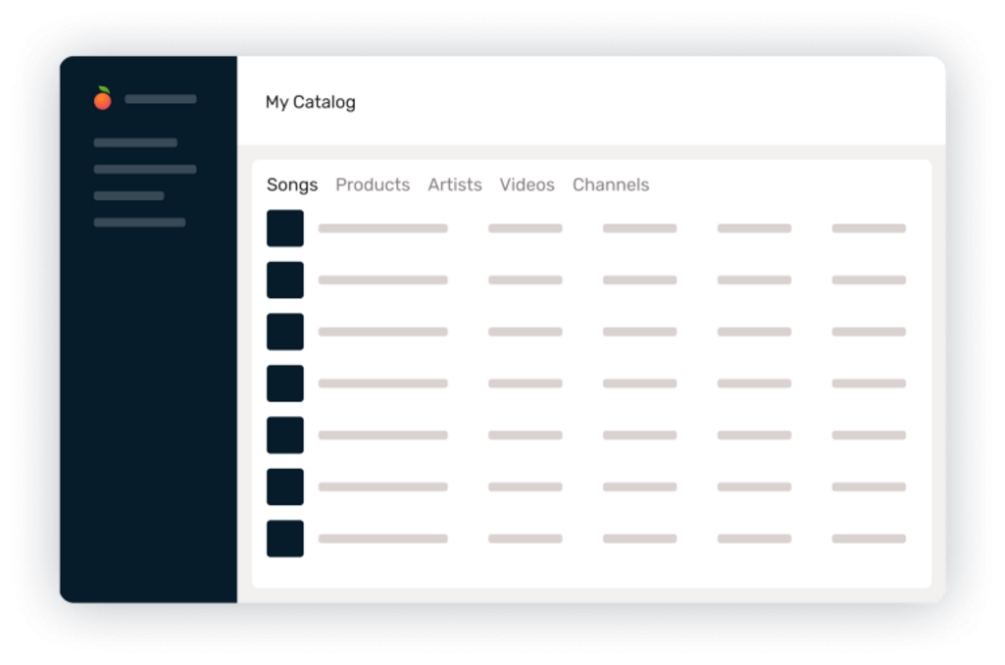Keep the Songs tab active by clicking it

pyautogui.click(x=291, y=184)
